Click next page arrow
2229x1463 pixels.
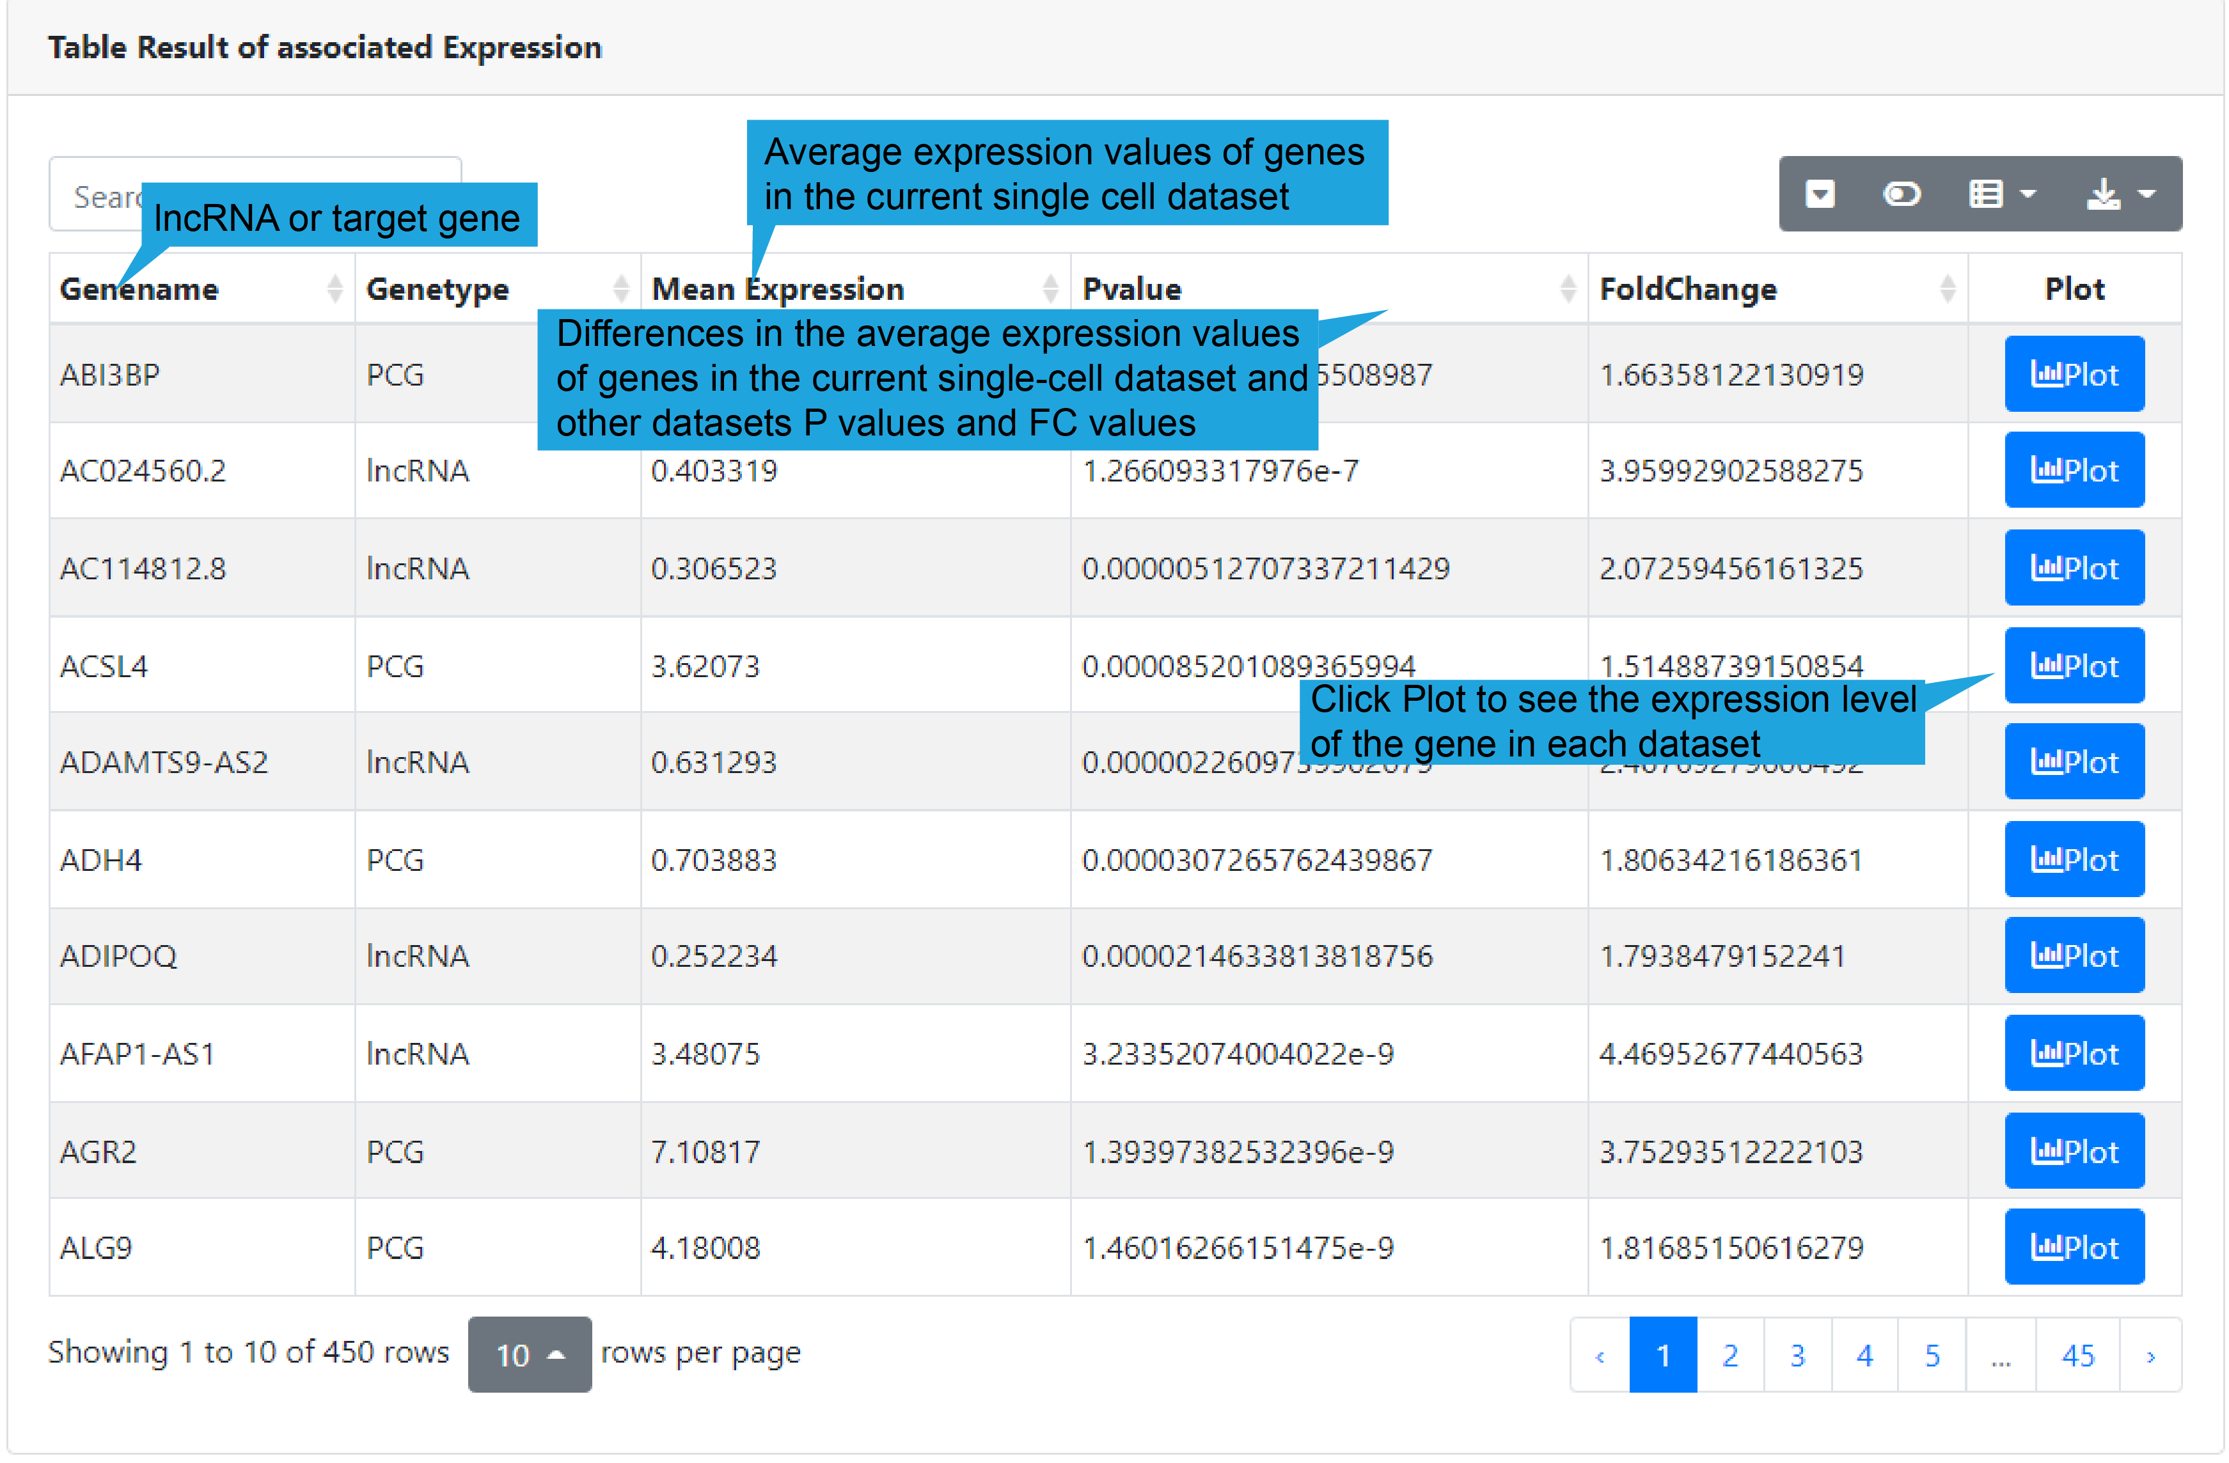pos(2150,1356)
